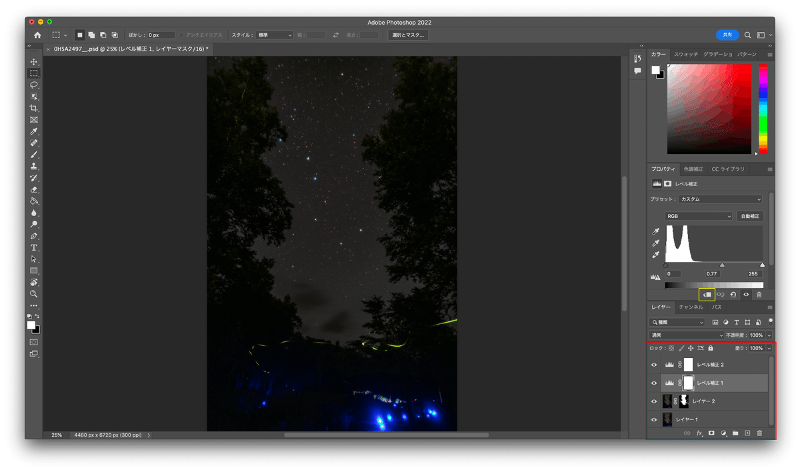This screenshot has width=800, height=472.
Task: Toggle the layer filter on/off switch
Action: [x=771, y=321]
